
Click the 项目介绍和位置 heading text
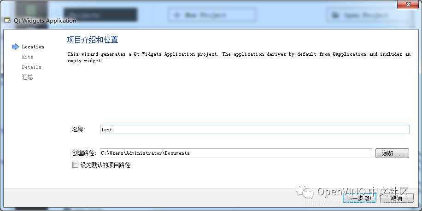pos(92,40)
